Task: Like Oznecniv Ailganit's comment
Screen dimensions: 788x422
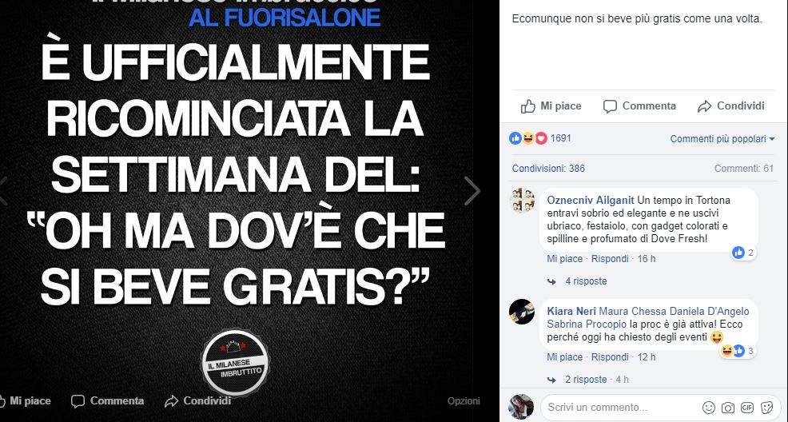Action: click(x=565, y=259)
